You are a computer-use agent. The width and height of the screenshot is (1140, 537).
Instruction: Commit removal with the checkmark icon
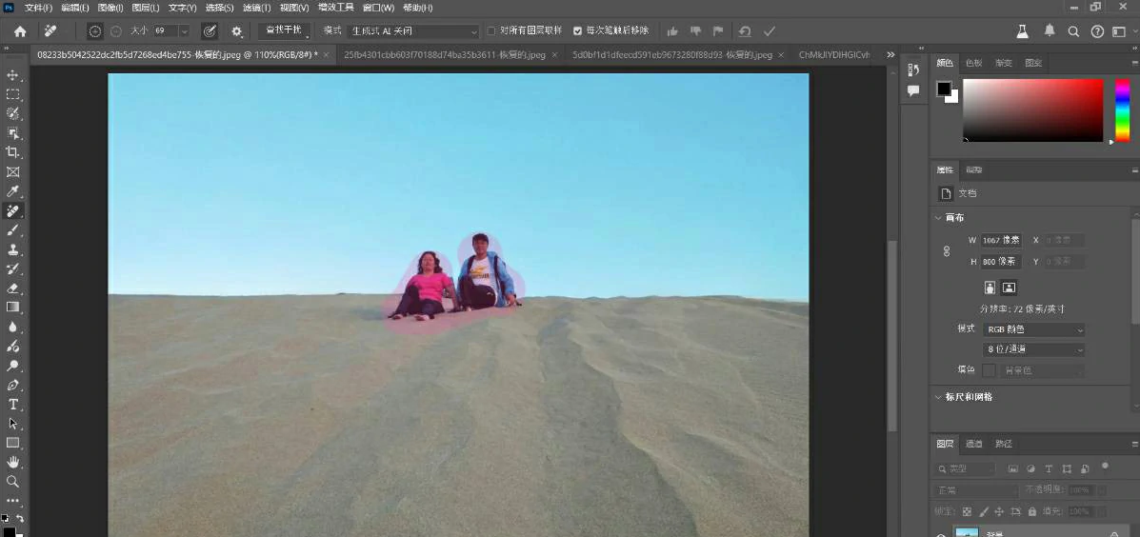click(x=770, y=31)
